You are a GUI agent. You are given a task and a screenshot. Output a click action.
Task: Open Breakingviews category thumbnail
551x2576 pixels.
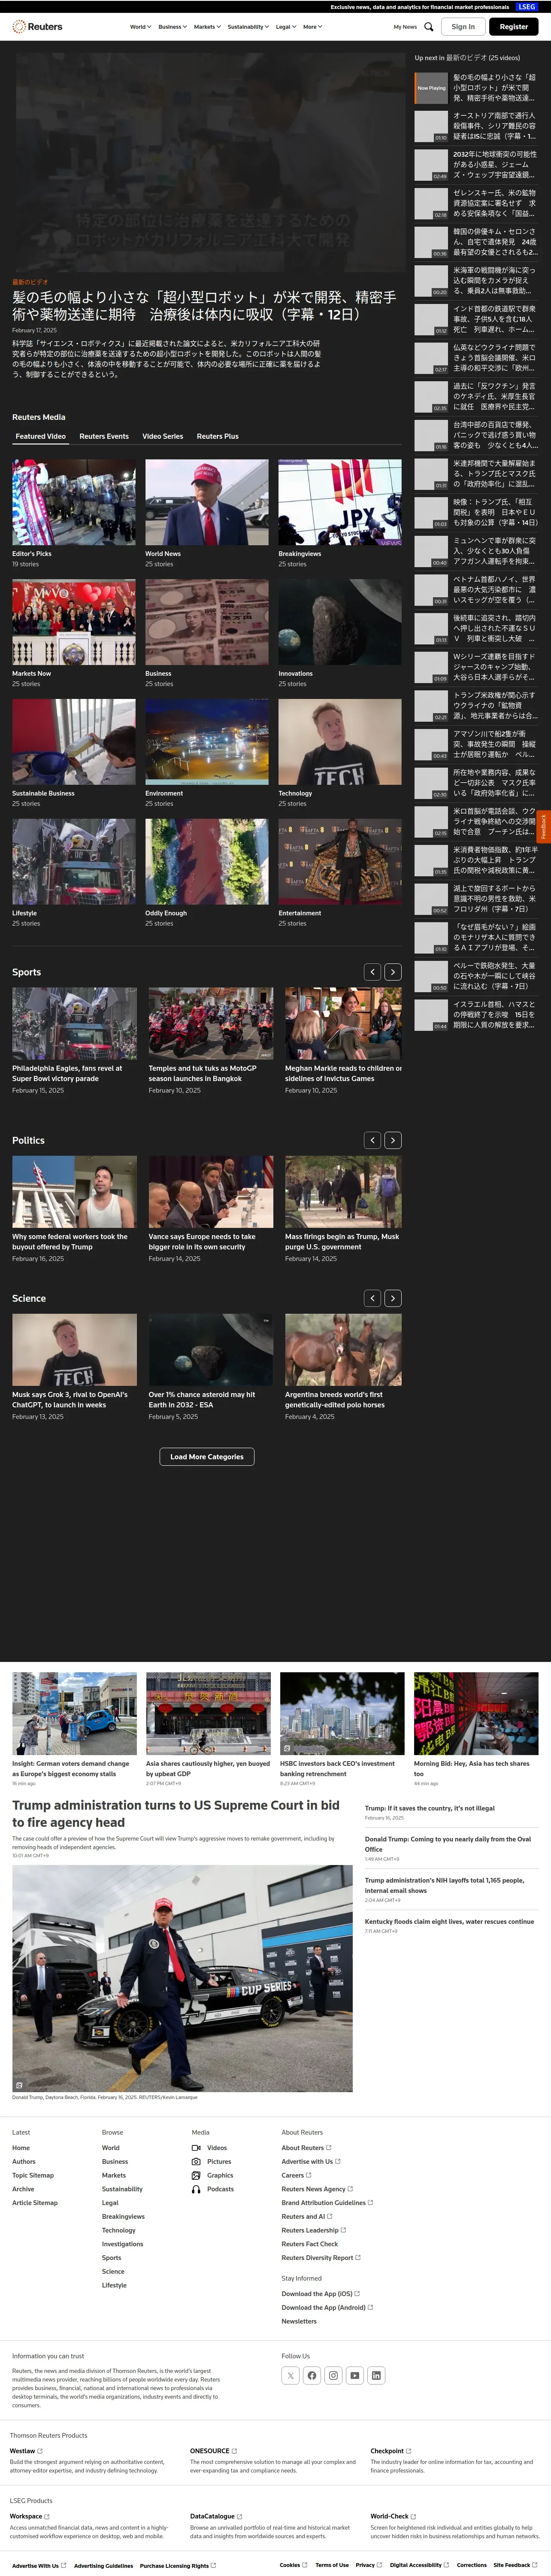pos(340,502)
